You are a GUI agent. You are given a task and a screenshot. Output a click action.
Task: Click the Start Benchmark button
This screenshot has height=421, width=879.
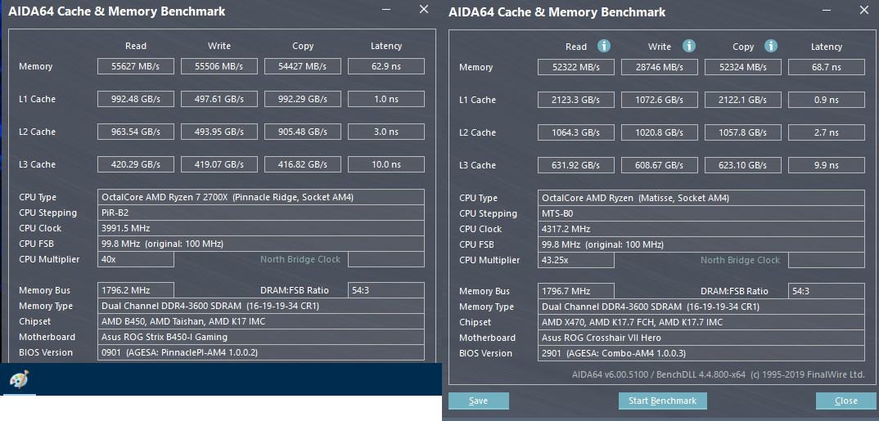point(663,401)
